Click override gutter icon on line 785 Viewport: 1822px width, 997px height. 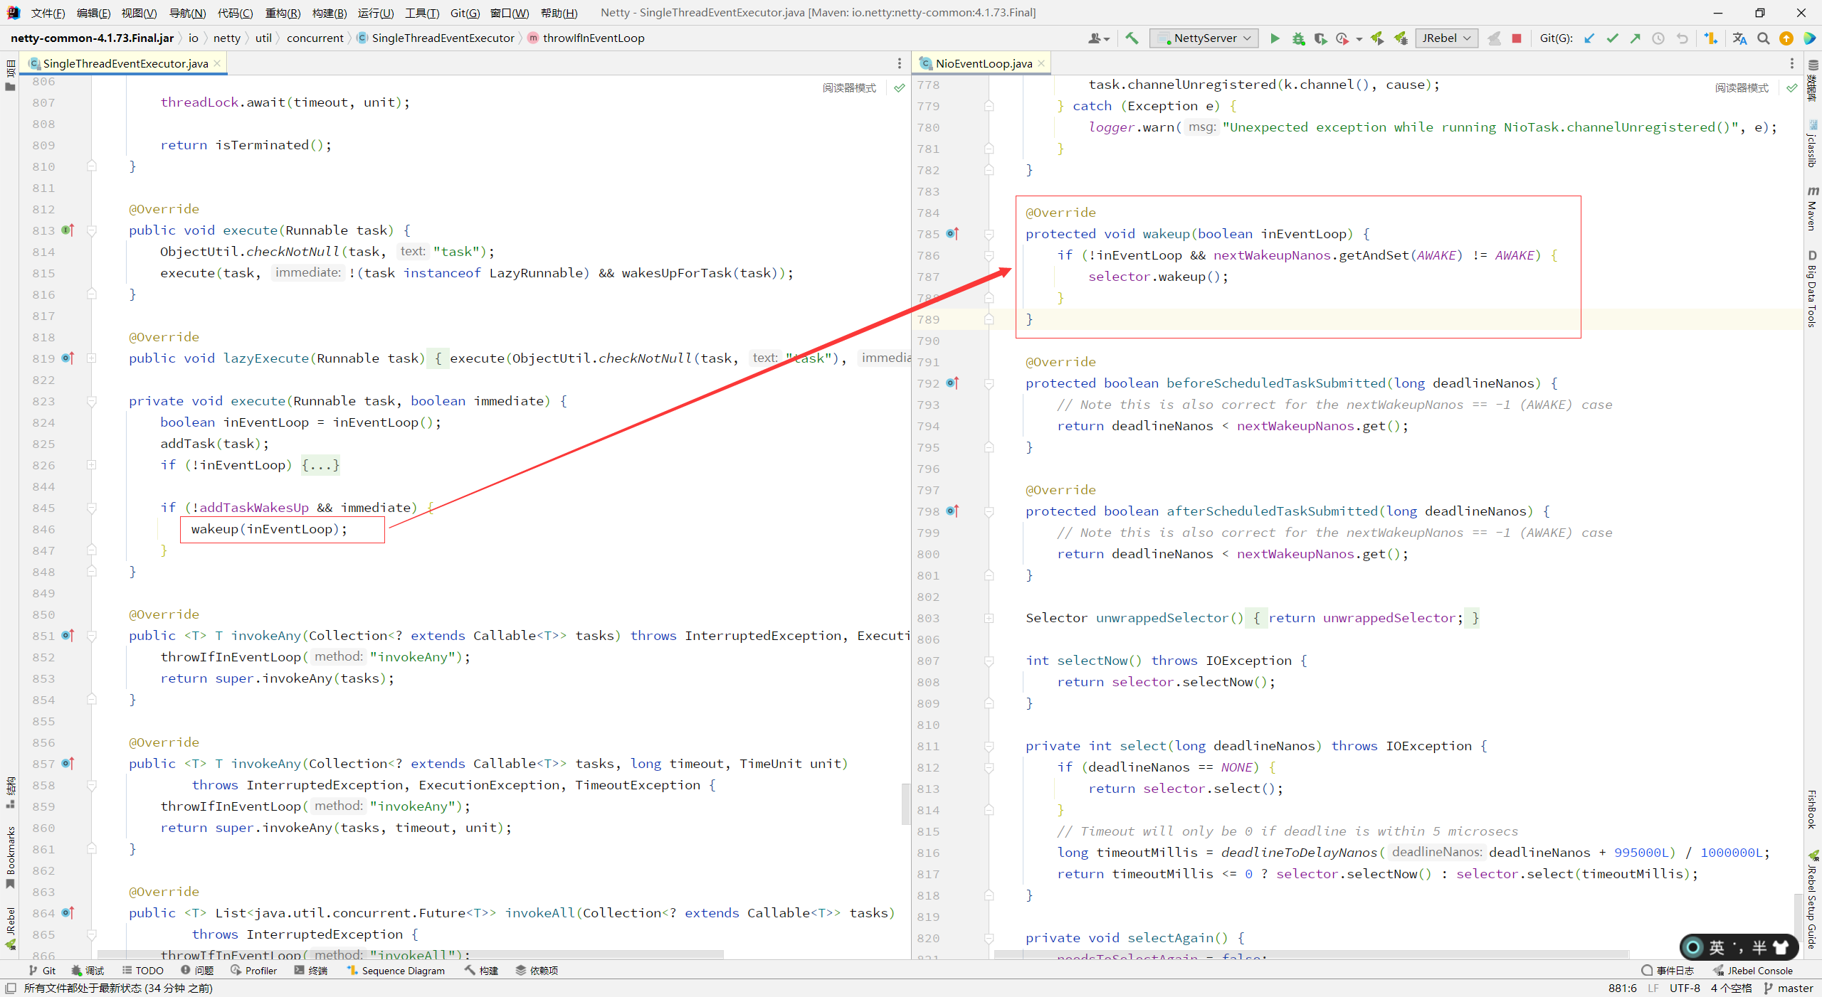(x=953, y=234)
